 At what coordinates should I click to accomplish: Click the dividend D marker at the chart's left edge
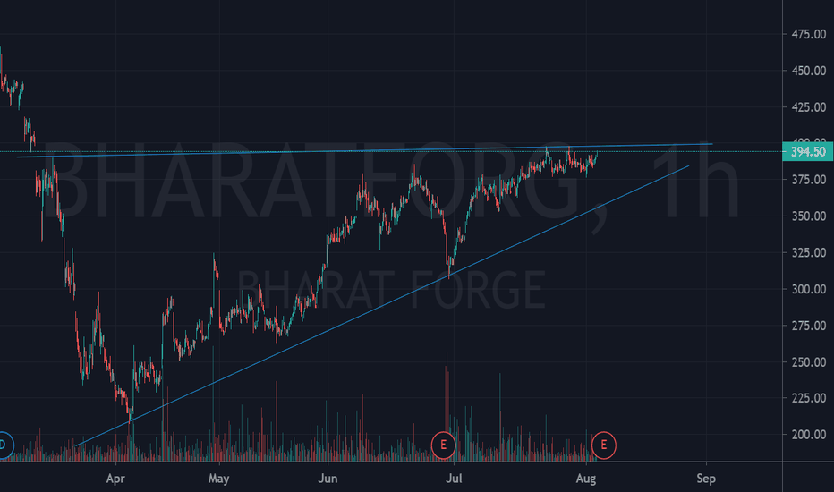pos(3,445)
